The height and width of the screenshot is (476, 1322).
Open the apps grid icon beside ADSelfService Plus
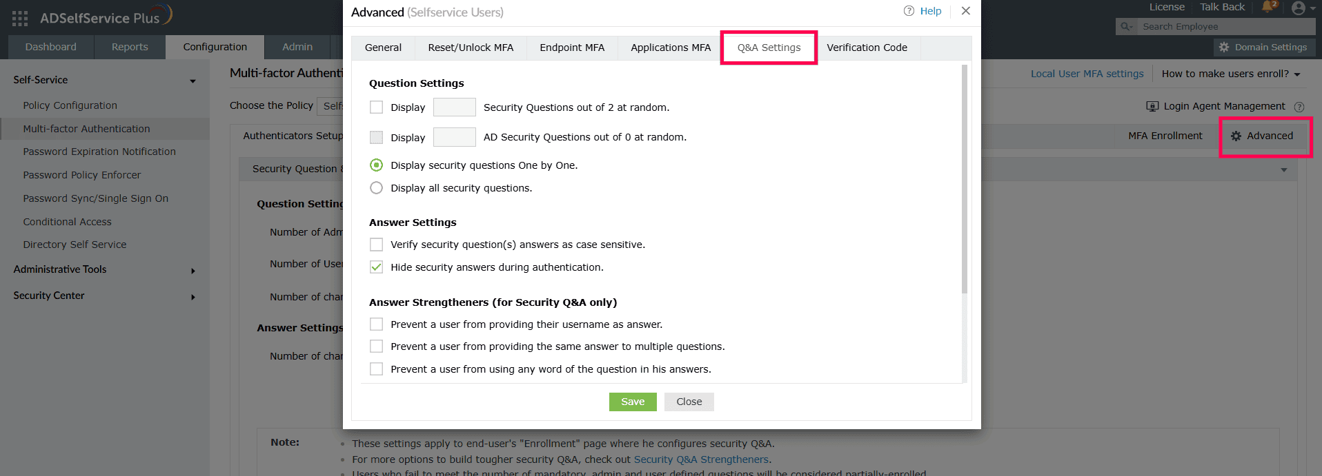pos(20,19)
